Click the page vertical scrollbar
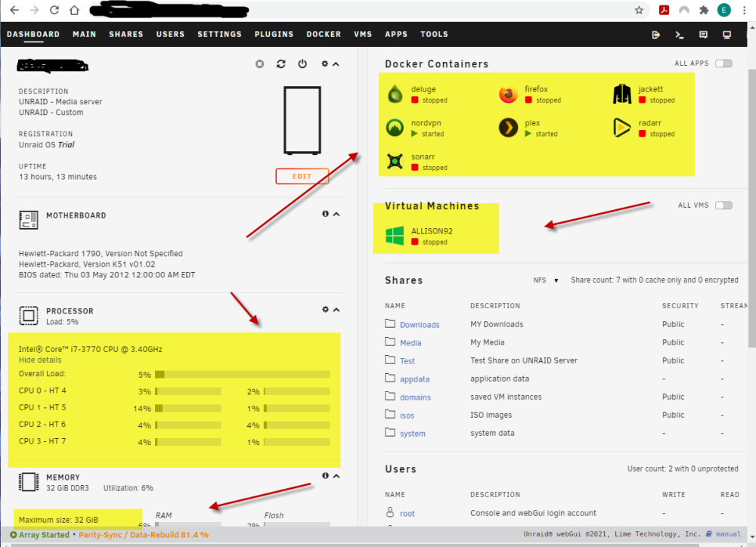This screenshot has width=756, height=547. 752,209
